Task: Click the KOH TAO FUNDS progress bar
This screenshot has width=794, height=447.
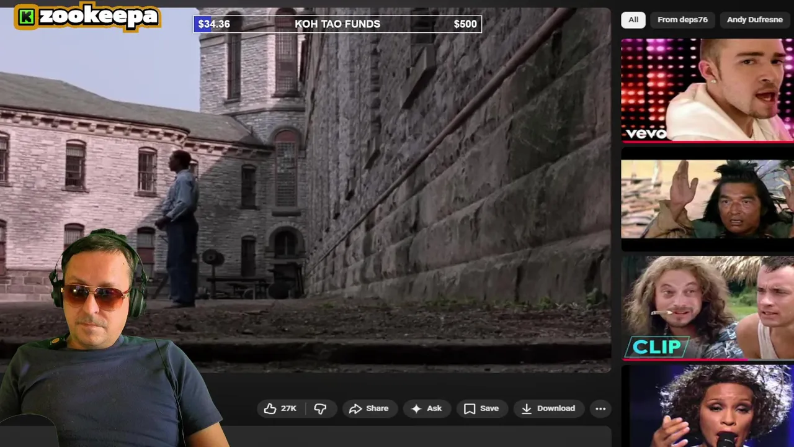Action: pyautogui.click(x=337, y=24)
